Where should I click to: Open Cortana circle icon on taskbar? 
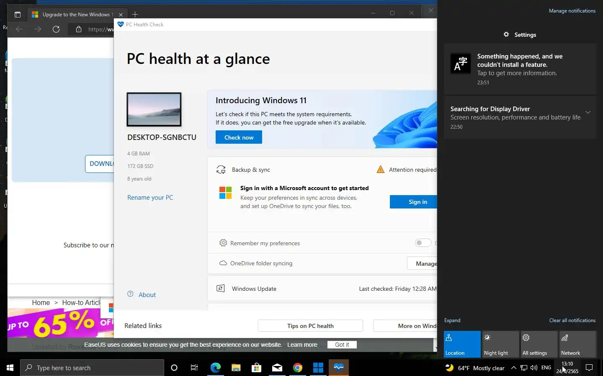[174, 368]
